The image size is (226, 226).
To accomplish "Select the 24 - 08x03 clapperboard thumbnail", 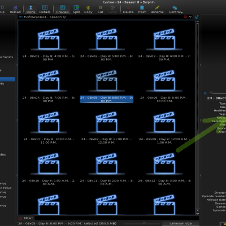I will click(164, 39).
